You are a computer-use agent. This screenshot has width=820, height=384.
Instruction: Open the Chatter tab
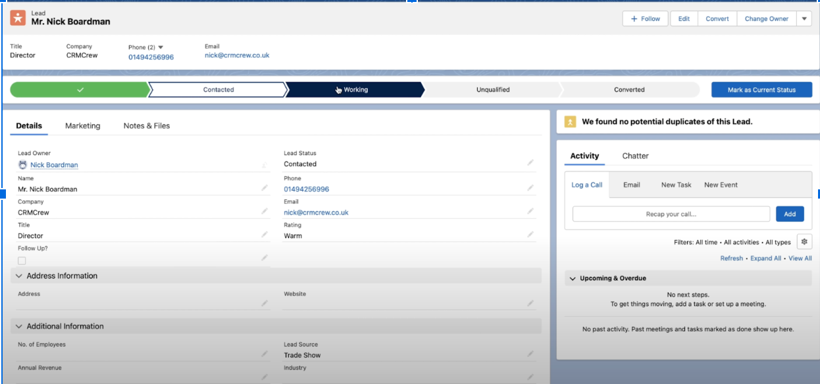[x=635, y=156]
